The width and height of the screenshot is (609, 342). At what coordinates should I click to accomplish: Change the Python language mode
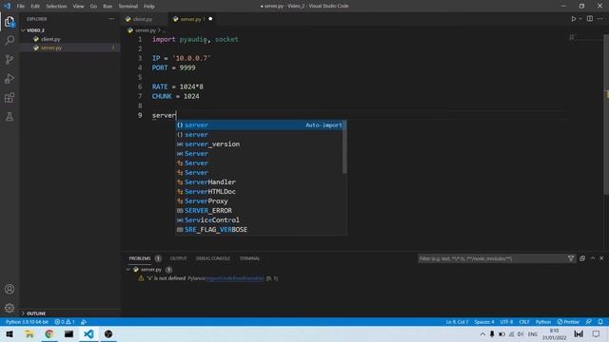coord(543,322)
